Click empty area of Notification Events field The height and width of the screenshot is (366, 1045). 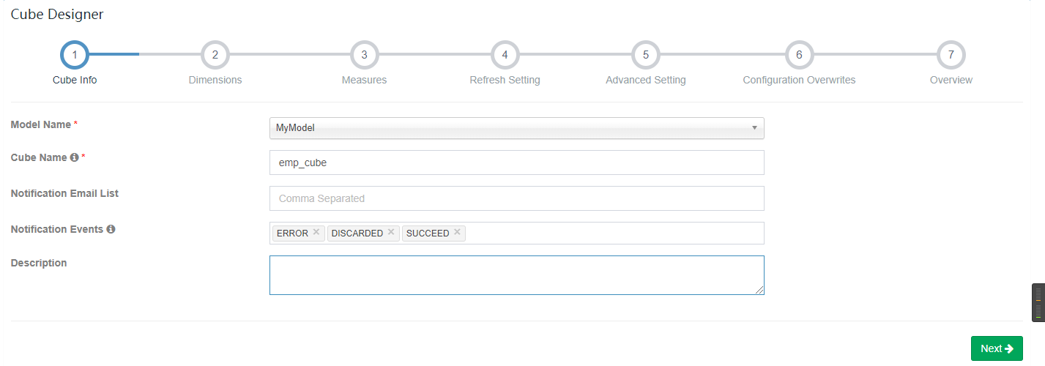pos(614,234)
